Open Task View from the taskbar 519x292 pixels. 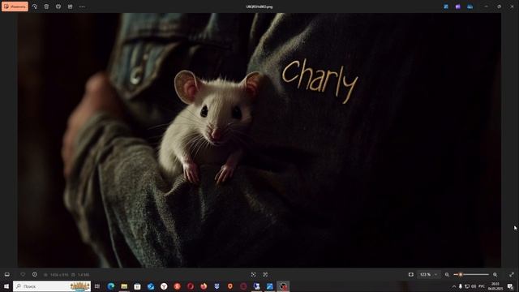pos(97,286)
